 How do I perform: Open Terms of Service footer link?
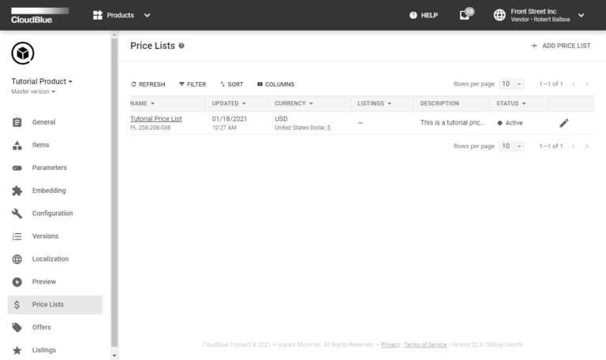pyautogui.click(x=425, y=345)
